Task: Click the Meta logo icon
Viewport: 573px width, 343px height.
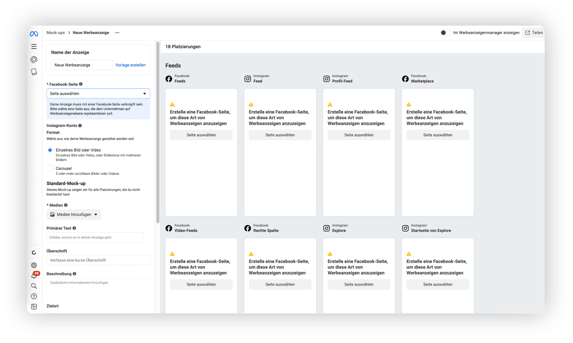Action: click(34, 34)
